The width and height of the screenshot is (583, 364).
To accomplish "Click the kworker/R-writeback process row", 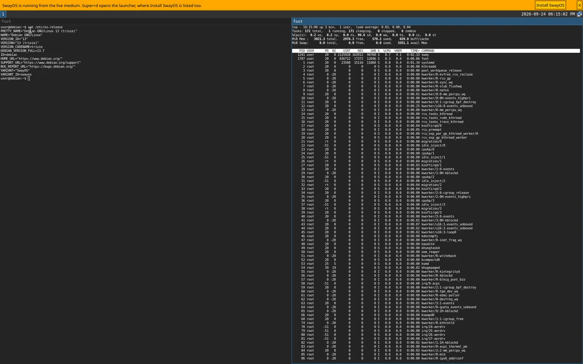I will point(436,256).
